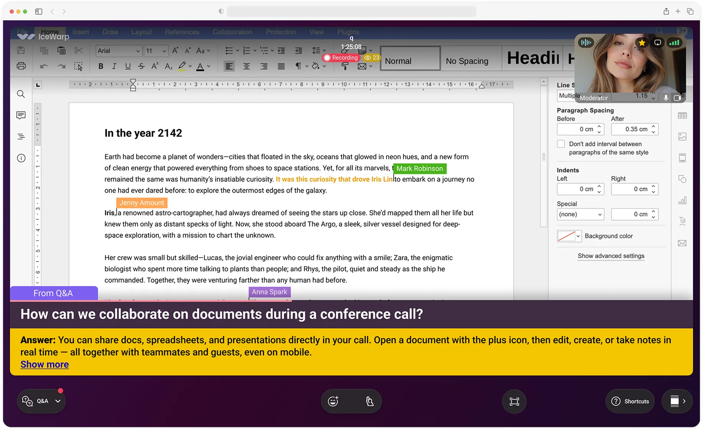Click the print document icon
Screen dimensions: 703x430
(21, 66)
